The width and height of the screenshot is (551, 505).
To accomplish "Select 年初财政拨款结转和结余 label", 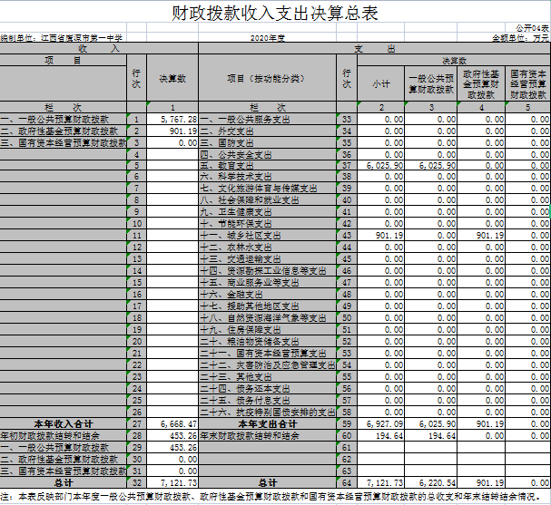I will (x=50, y=436).
